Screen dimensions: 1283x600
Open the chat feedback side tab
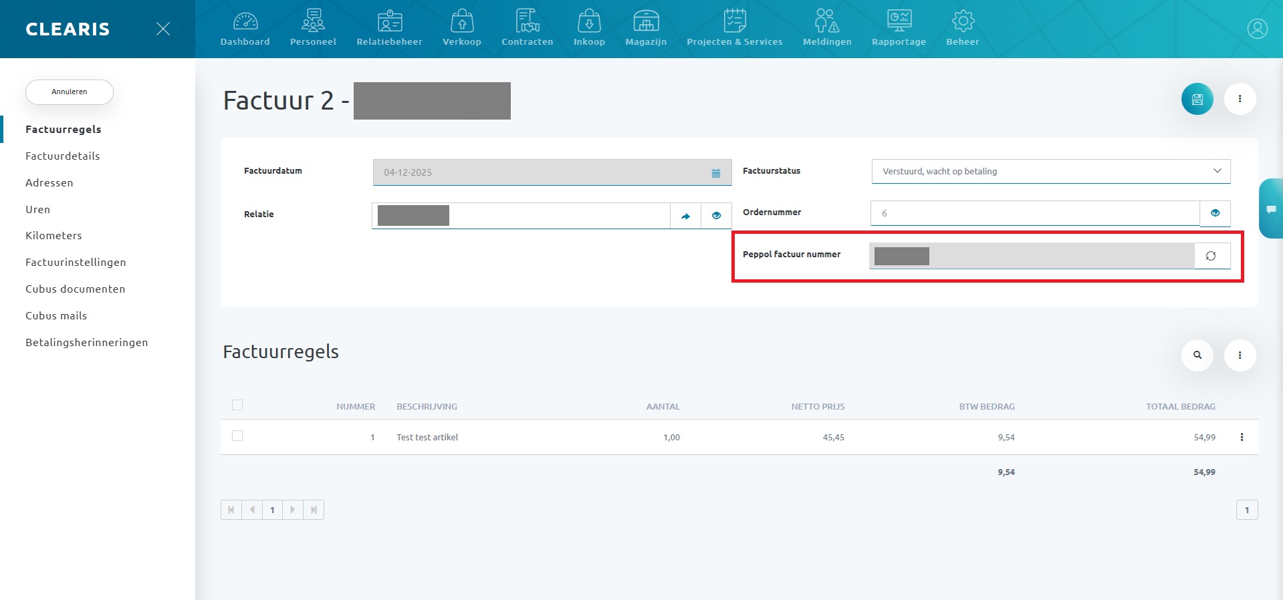tap(1270, 209)
